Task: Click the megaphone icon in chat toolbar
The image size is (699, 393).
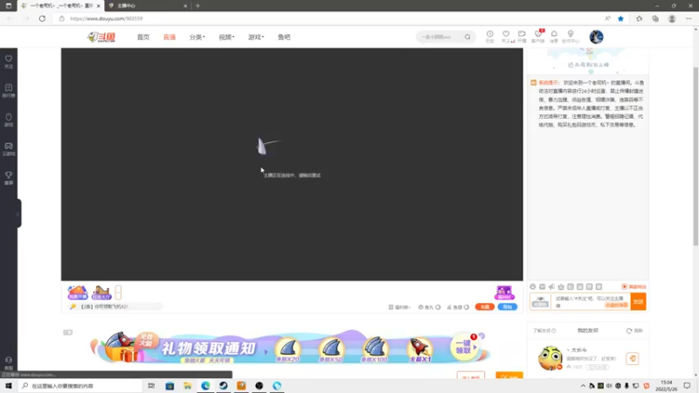Action: click(x=551, y=286)
